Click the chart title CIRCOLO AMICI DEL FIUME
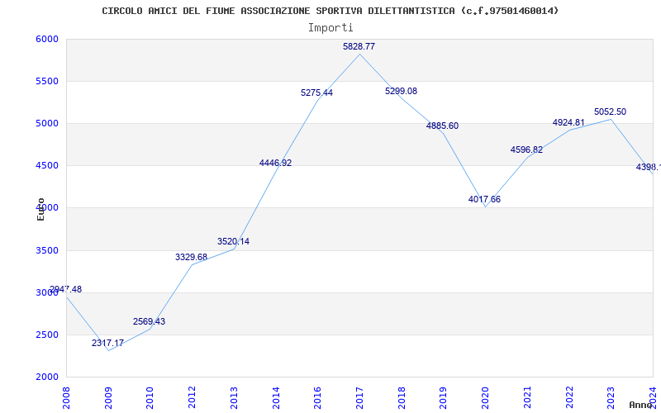Image resolution: width=661 pixels, height=413 pixels. tap(330, 11)
